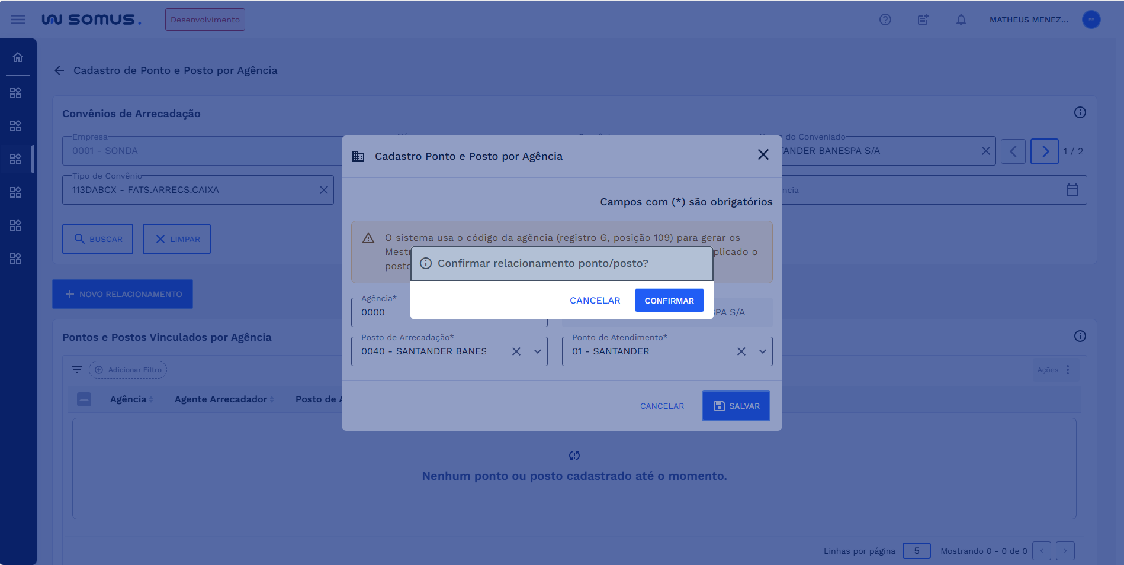Expand the Ponto de Atendimento dropdown
This screenshot has height=565, width=1124.
tap(762, 351)
